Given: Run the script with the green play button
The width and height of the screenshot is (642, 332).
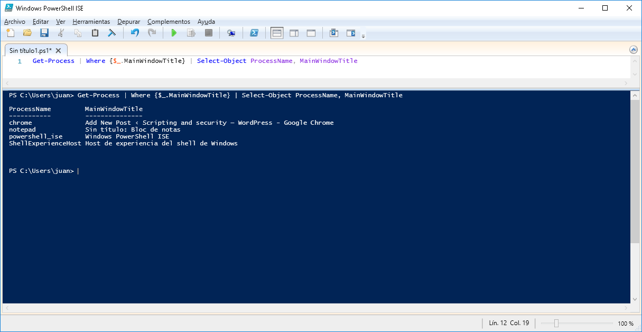Looking at the screenshot, I should point(174,33).
